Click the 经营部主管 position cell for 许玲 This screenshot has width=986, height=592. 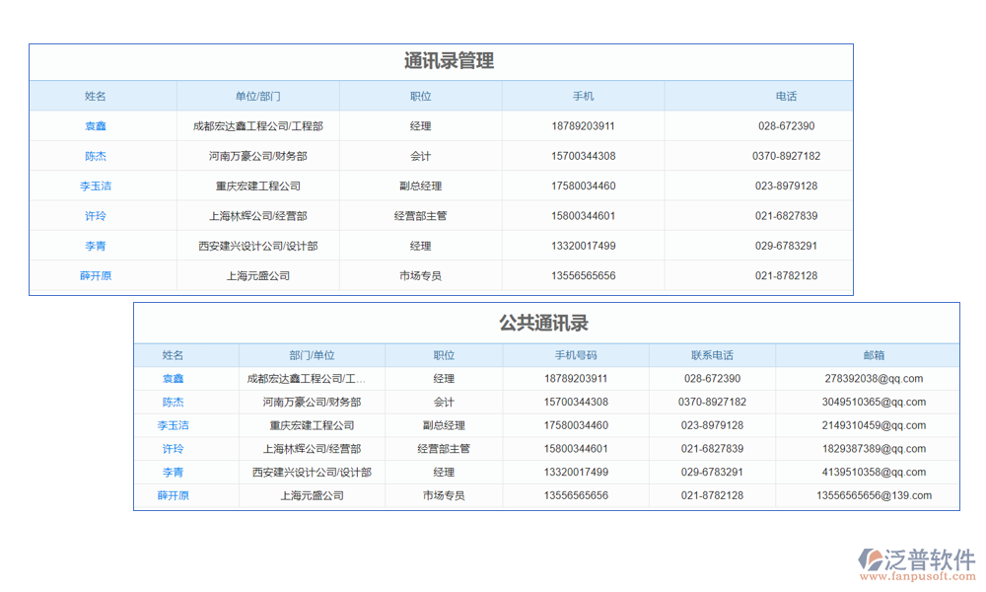coord(420,215)
